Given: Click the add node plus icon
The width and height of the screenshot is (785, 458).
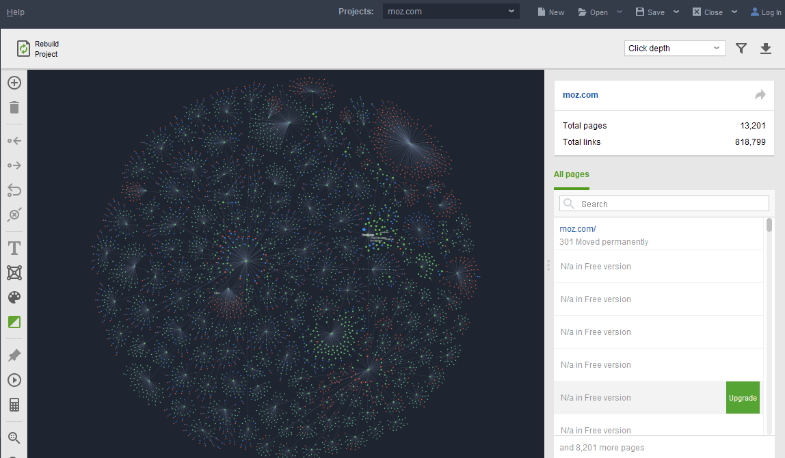Looking at the screenshot, I should [14, 83].
